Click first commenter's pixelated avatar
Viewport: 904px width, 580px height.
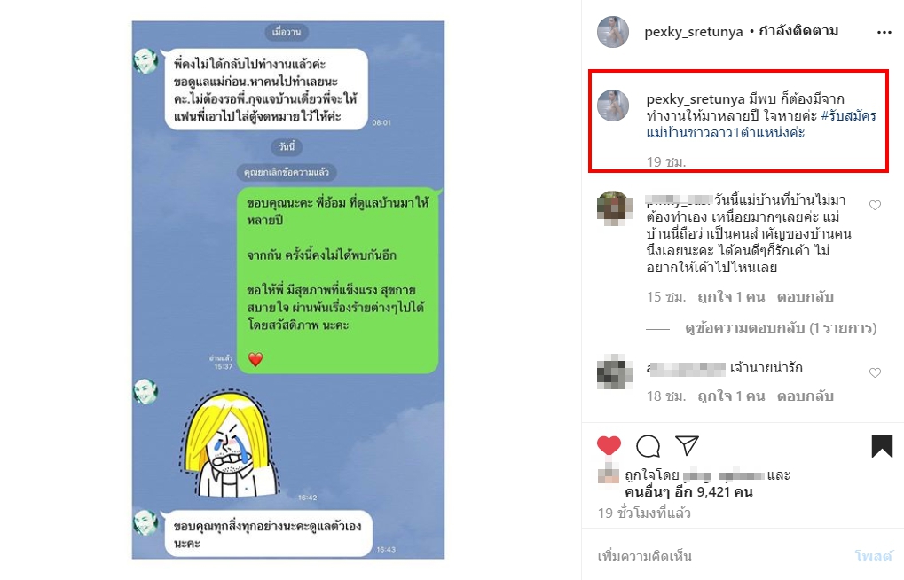click(x=613, y=207)
